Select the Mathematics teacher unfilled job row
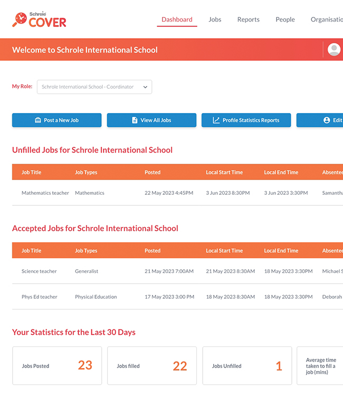Screen dimensions: 343x396 45,193
